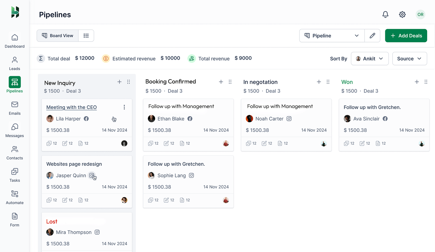Image resolution: width=435 pixels, height=252 pixels.
Task: Expand the Ankit sort dropdown
Action: point(369,58)
